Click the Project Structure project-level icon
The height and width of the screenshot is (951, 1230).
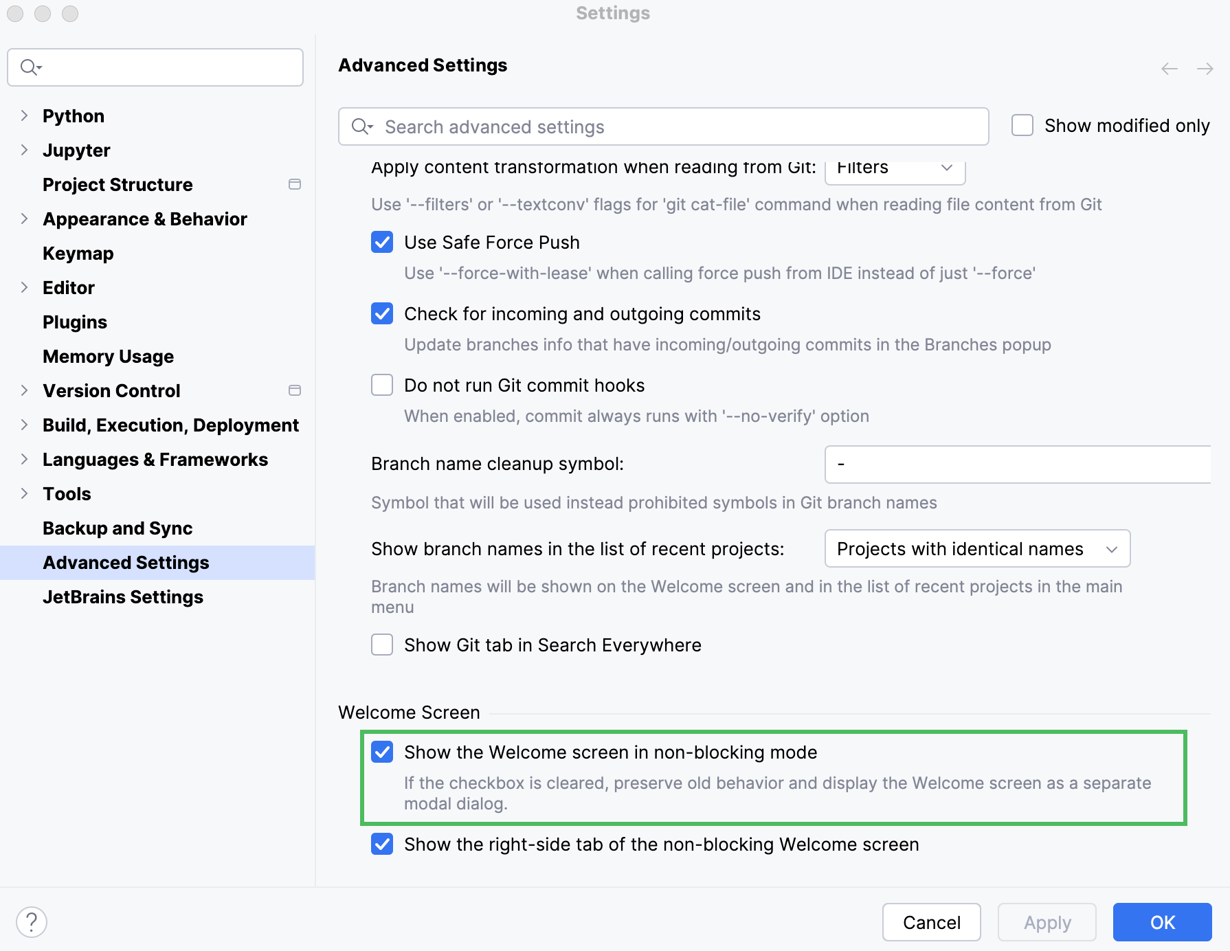tap(295, 184)
